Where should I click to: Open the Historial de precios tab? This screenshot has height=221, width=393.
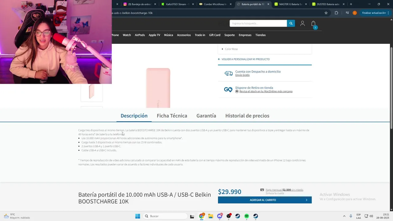pyautogui.click(x=247, y=116)
